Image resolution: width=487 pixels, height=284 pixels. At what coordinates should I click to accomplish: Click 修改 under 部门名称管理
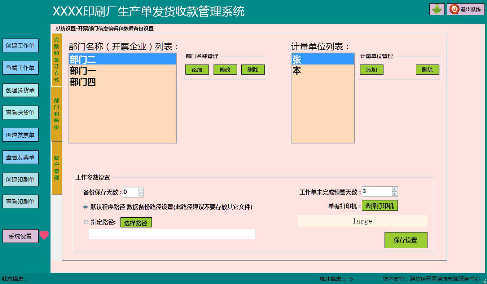225,70
